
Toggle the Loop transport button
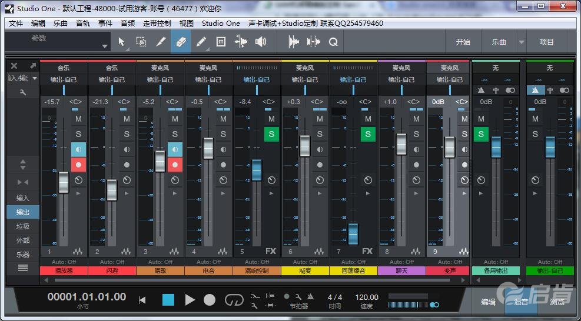click(x=234, y=300)
